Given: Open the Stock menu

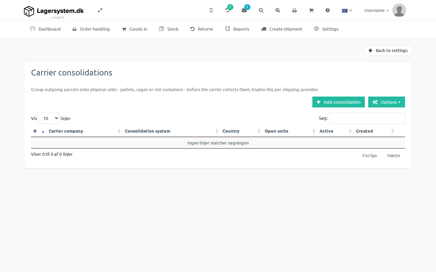Looking at the screenshot, I should [x=169, y=29].
